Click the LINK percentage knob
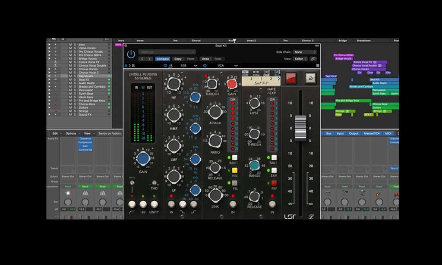The image size is (442, 265). point(215,195)
